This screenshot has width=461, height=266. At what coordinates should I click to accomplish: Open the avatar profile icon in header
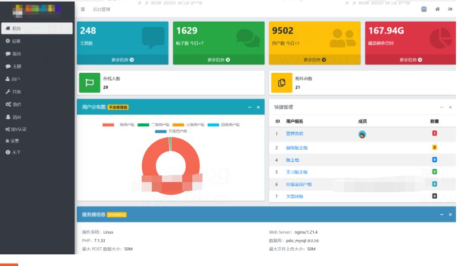[x=424, y=9]
